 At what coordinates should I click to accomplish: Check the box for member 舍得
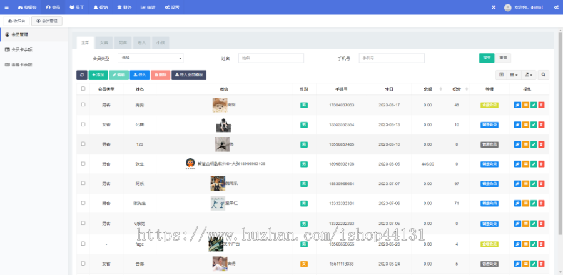(x=83, y=263)
